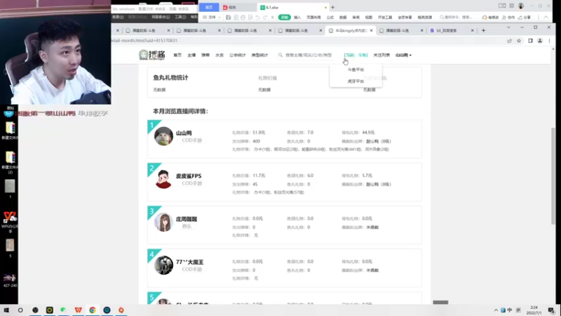
Task: Click the avatar of 山山鸭
Action: [x=163, y=136]
